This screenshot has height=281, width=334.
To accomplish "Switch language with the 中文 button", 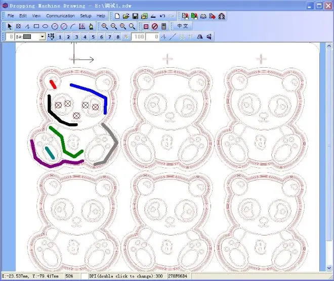I will pyautogui.click(x=183, y=26).
